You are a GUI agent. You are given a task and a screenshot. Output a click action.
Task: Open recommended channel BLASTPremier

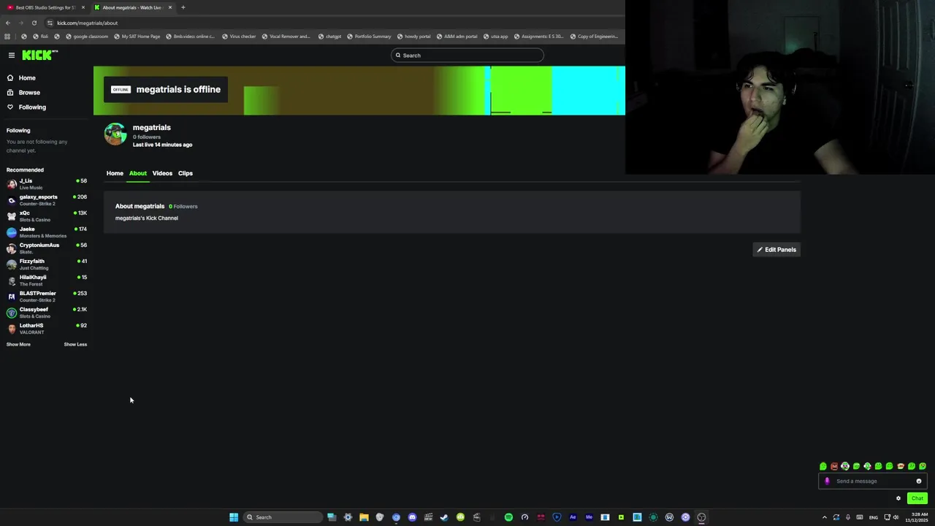[45, 297]
